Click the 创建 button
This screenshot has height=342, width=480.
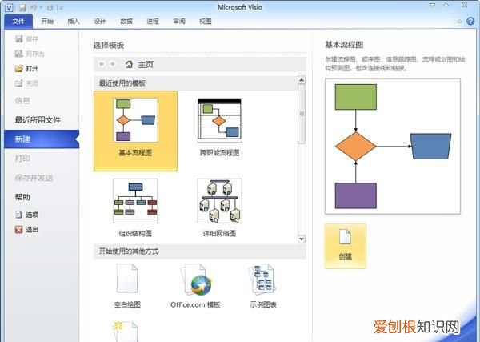[x=346, y=246]
